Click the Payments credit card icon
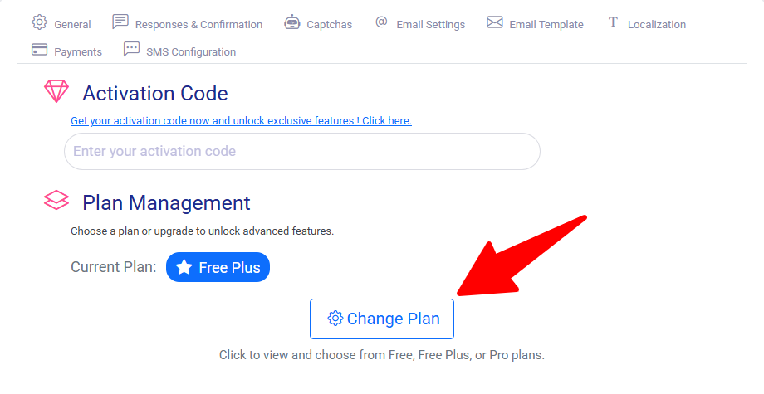Viewport: 764px width, 394px height. pyautogui.click(x=39, y=50)
